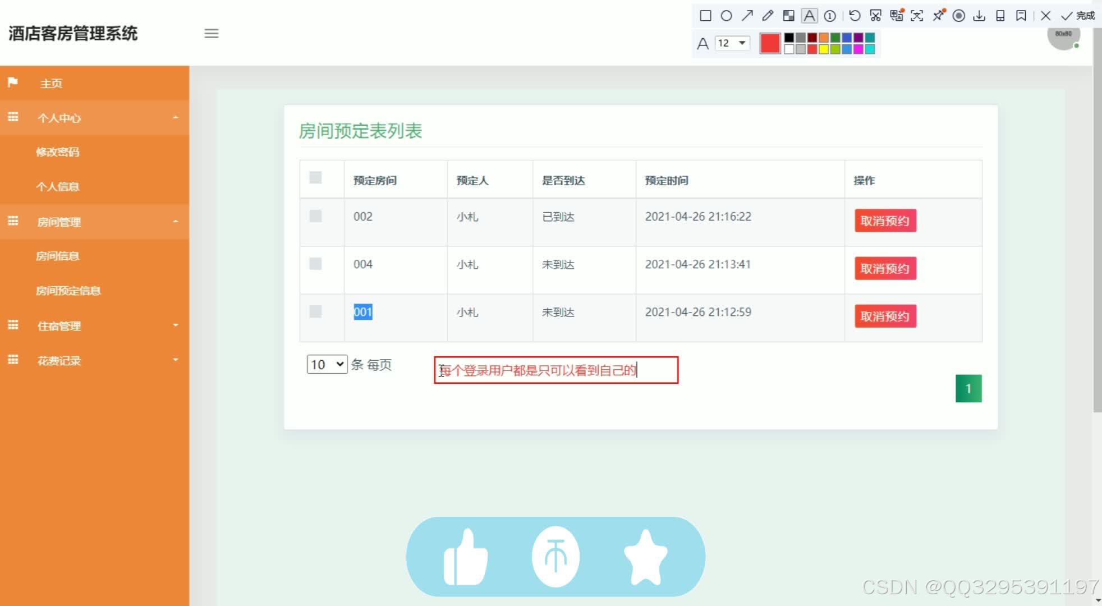Pick the black color swatch

coord(789,38)
